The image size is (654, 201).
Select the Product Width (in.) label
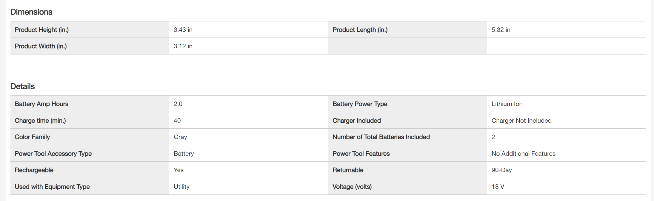[41, 46]
